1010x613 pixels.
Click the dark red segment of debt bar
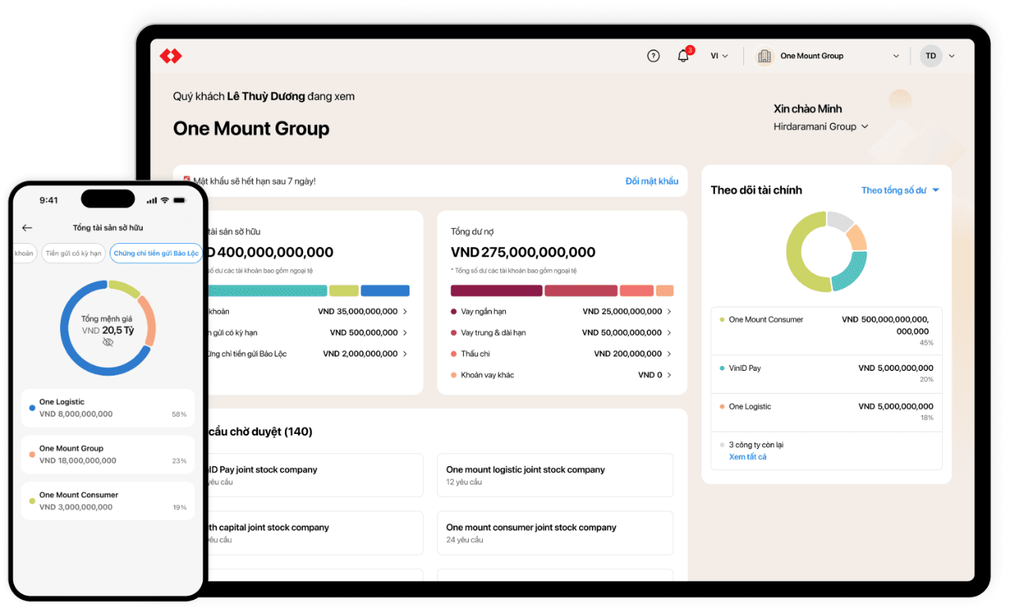[x=496, y=290]
